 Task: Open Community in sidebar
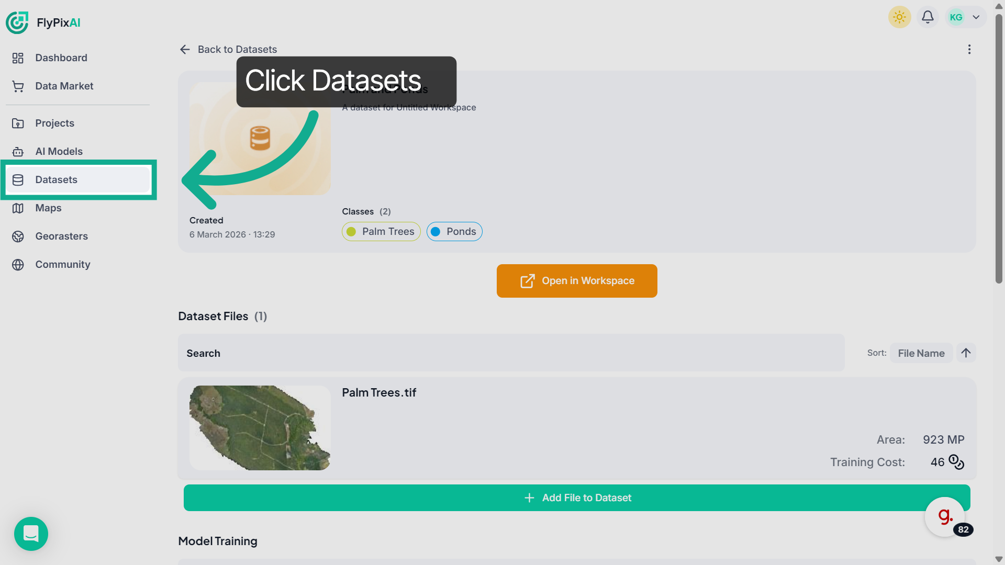pyautogui.click(x=77, y=264)
